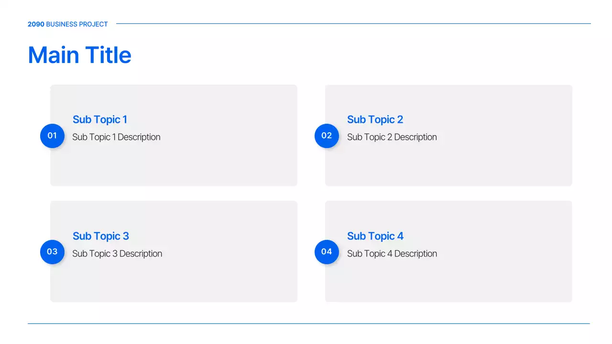The image size is (612, 344).
Task: Click the Sub Topic 1 heading
Action: 100,119
